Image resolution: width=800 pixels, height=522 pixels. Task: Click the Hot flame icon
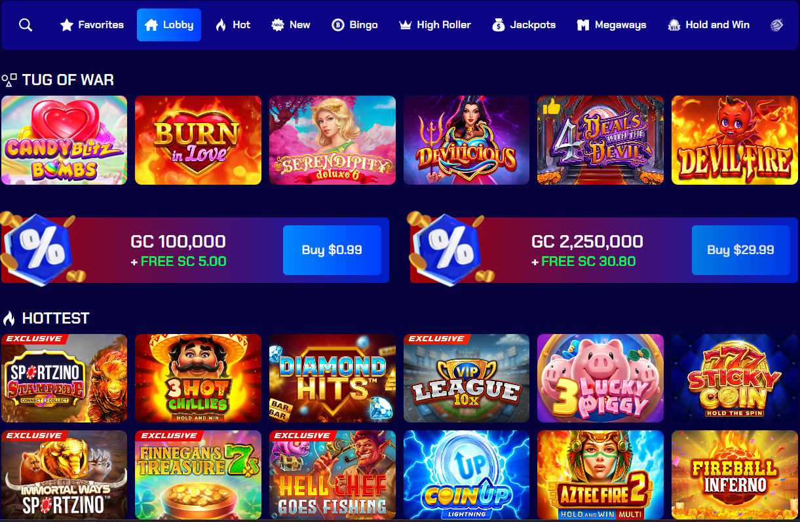click(221, 25)
